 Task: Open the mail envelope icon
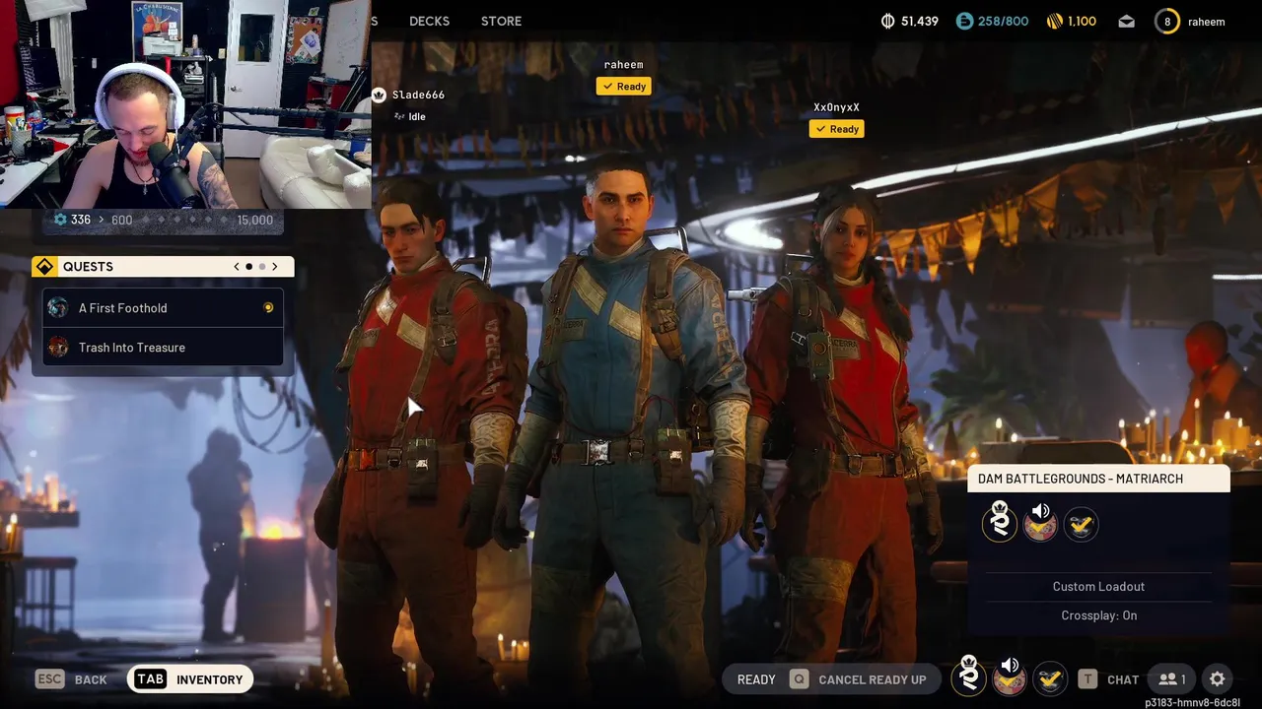pos(1126,21)
